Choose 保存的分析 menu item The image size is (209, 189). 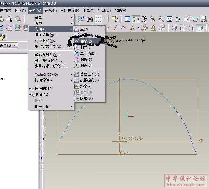[51, 88]
